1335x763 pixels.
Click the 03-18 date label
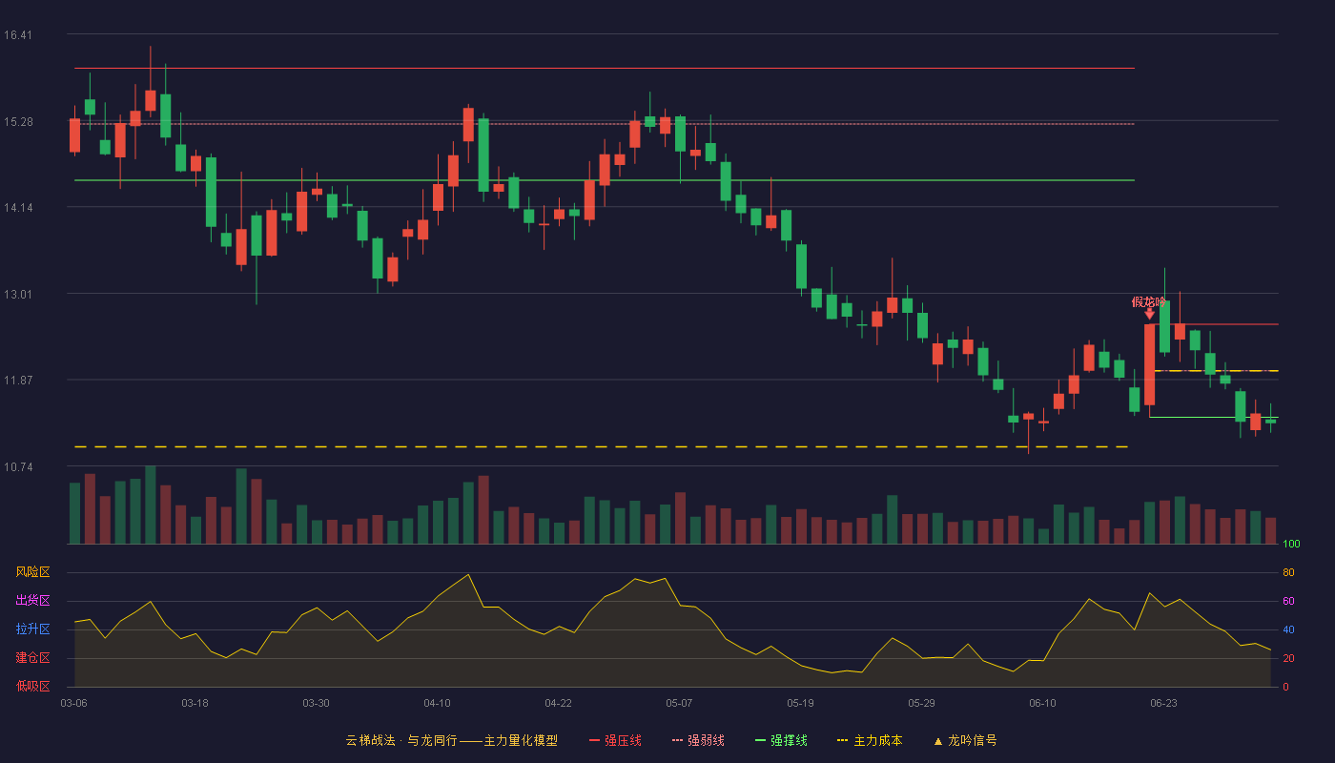[x=195, y=703]
